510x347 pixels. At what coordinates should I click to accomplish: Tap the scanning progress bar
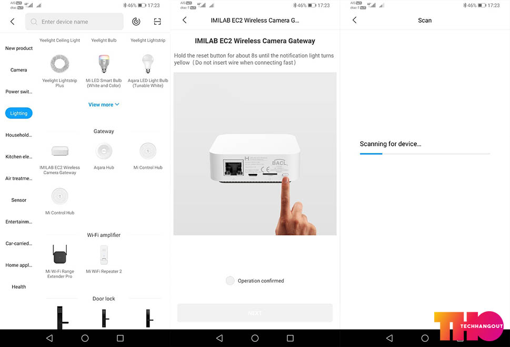pos(425,154)
